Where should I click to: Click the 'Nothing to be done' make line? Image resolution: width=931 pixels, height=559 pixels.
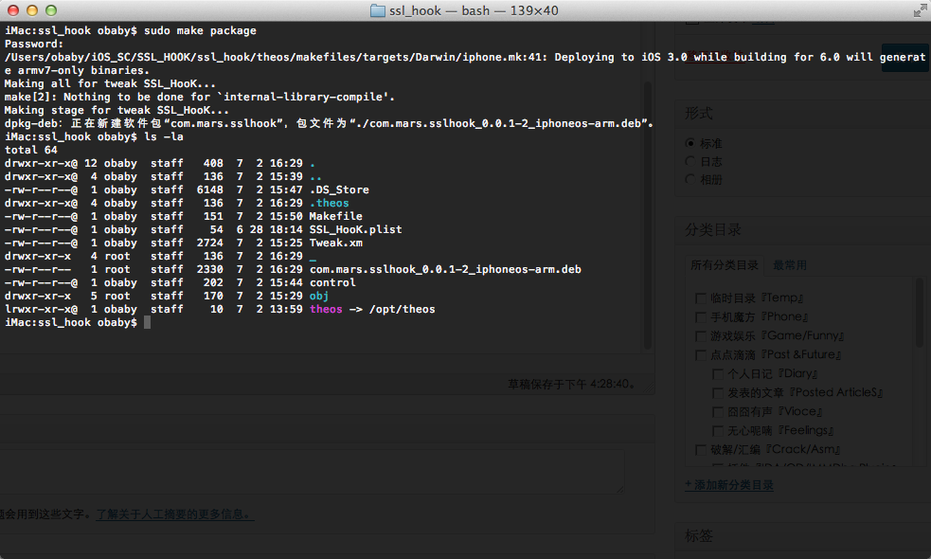tap(200, 97)
